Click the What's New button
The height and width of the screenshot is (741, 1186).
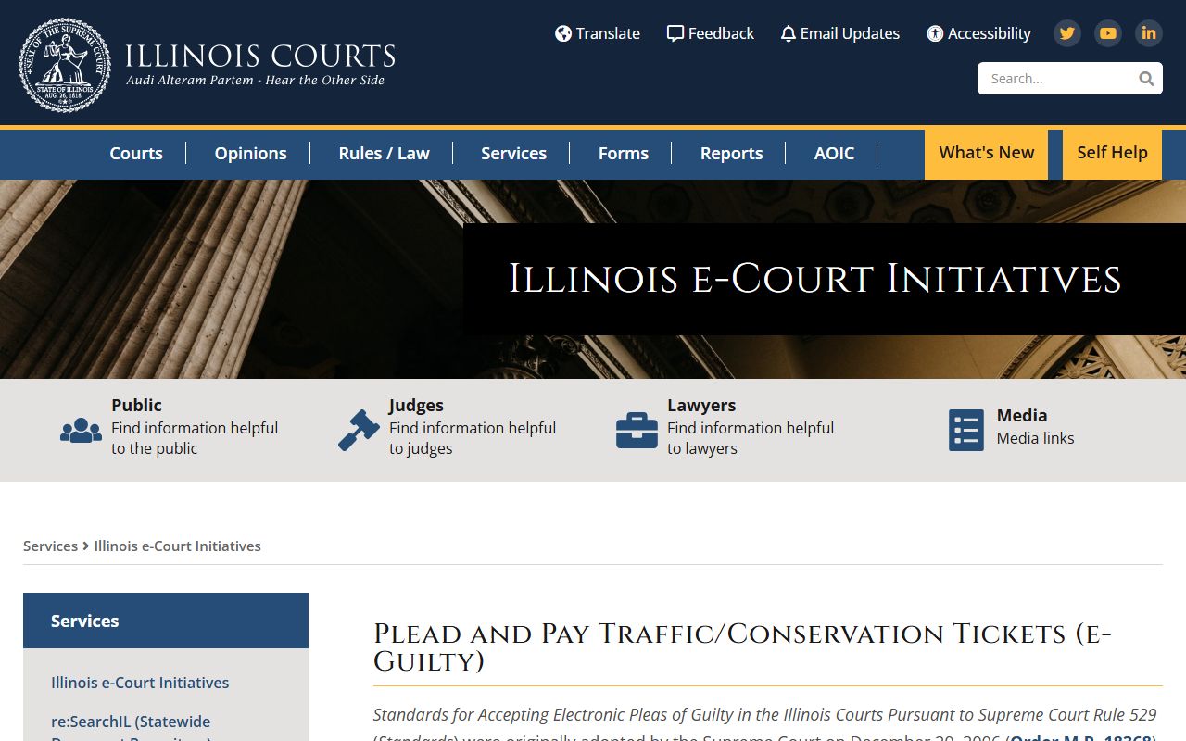point(986,154)
